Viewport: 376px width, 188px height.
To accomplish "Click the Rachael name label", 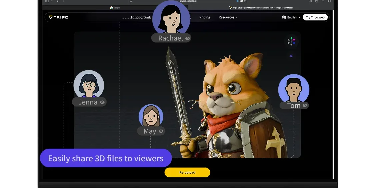I will (171, 38).
